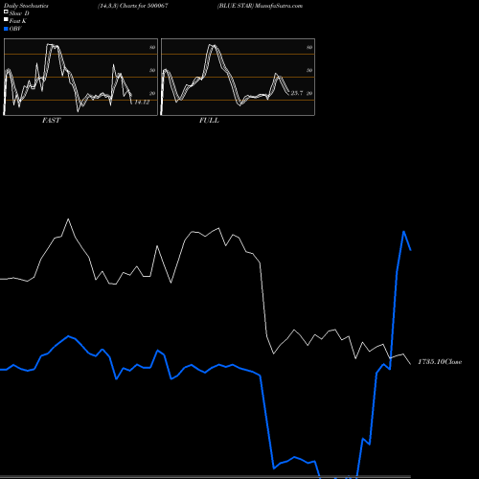
Task: Click the Fast K legend swatch
Action: (x=6, y=20)
